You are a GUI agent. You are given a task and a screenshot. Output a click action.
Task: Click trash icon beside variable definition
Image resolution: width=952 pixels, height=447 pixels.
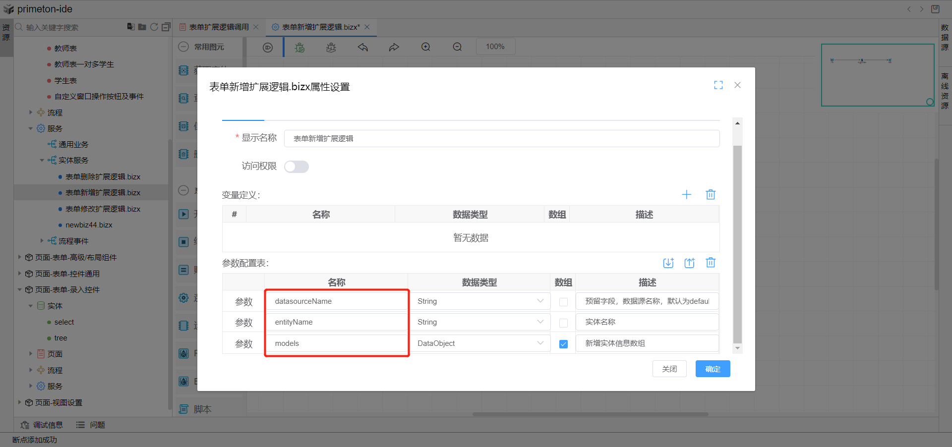click(x=711, y=195)
